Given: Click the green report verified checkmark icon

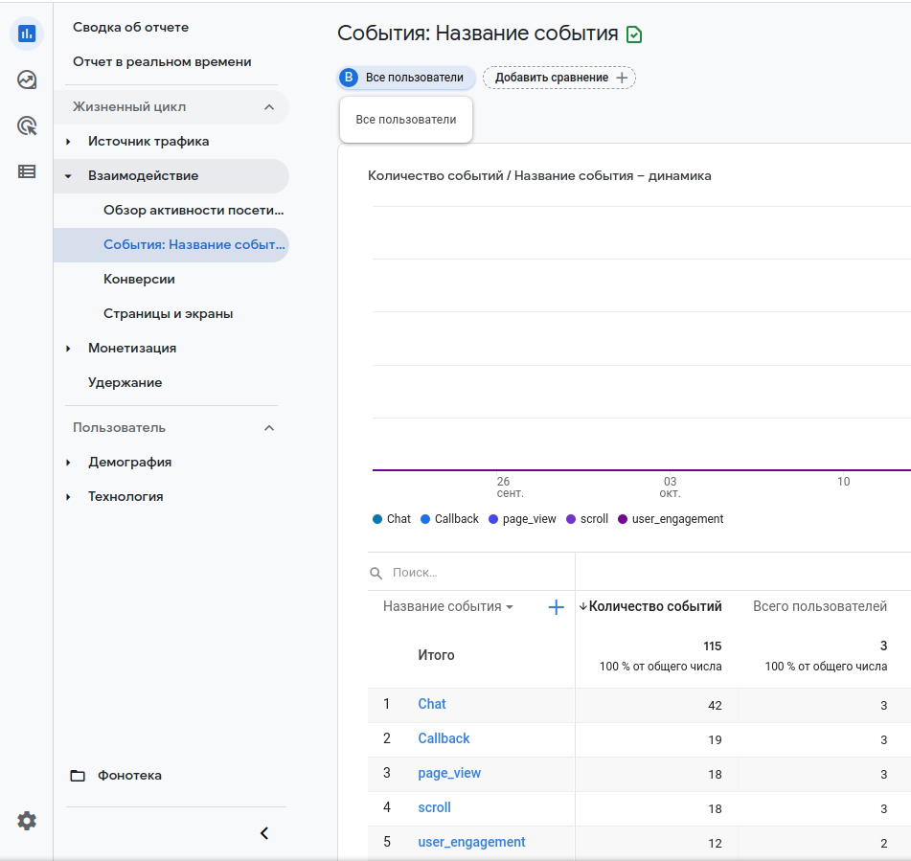Looking at the screenshot, I should (634, 34).
